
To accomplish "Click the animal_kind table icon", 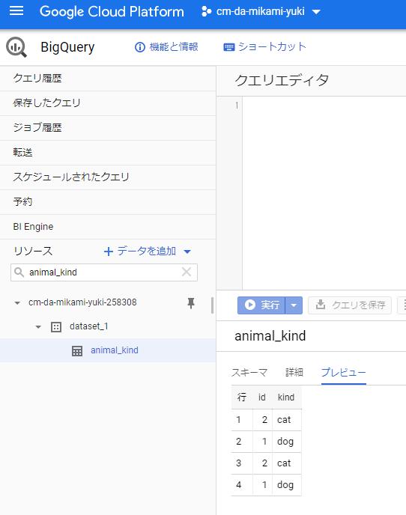I will pyautogui.click(x=77, y=351).
